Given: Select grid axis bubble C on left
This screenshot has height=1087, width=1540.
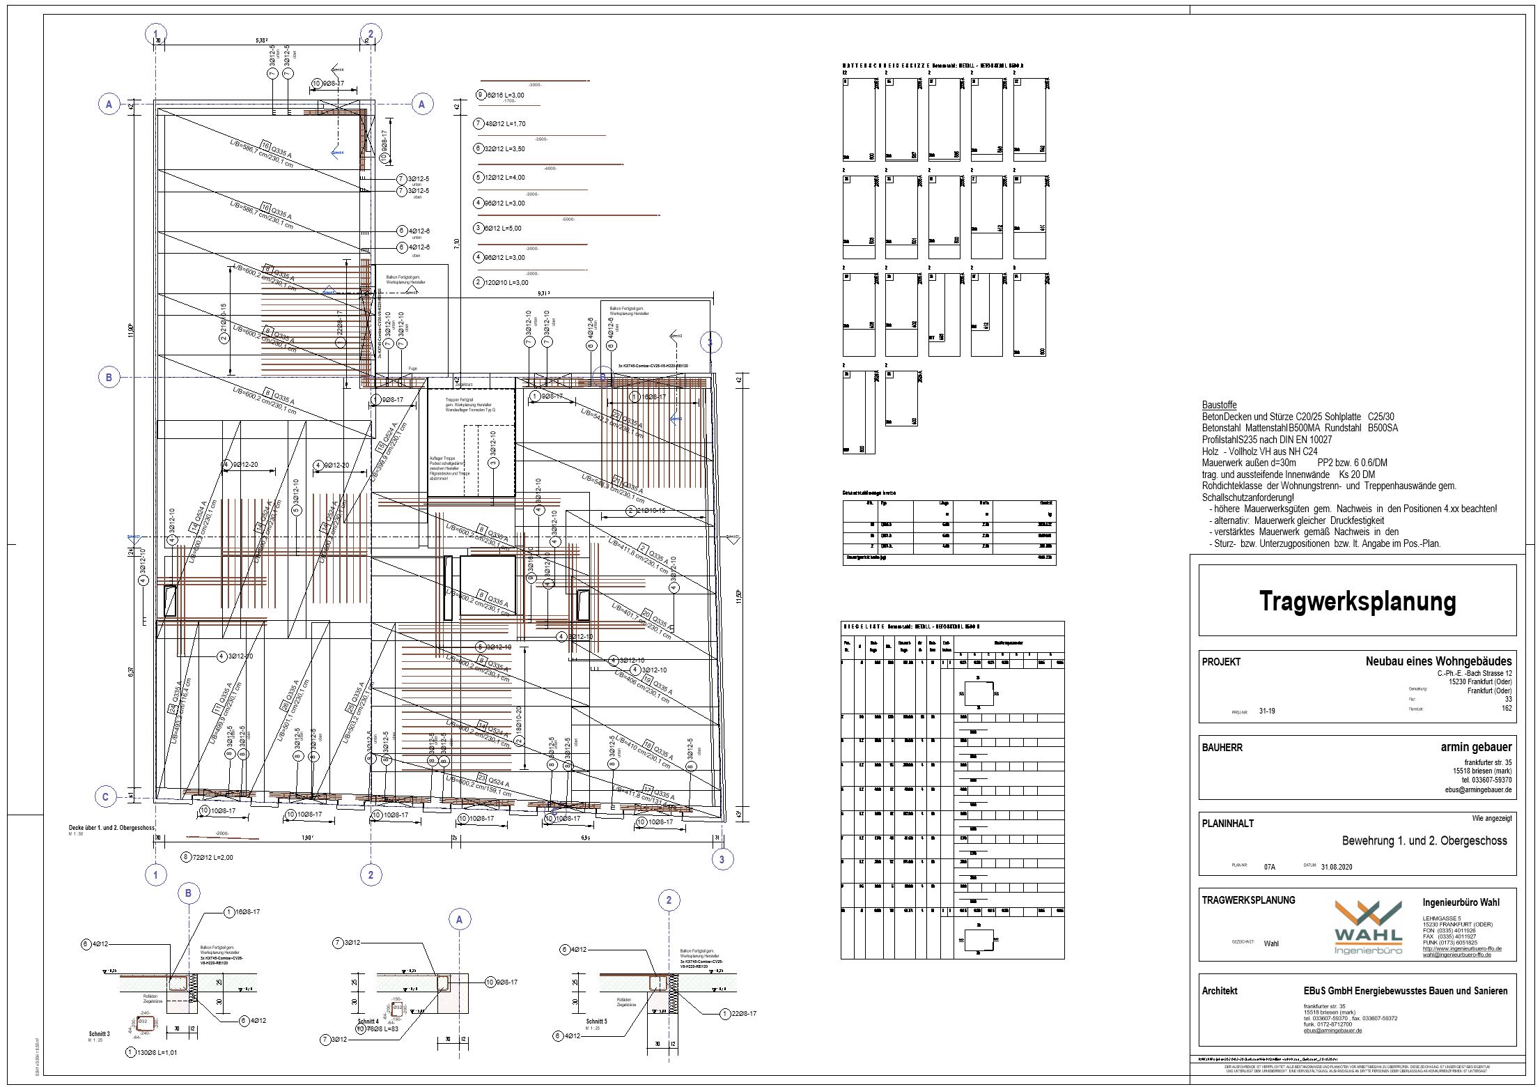Looking at the screenshot, I should click(x=105, y=797).
